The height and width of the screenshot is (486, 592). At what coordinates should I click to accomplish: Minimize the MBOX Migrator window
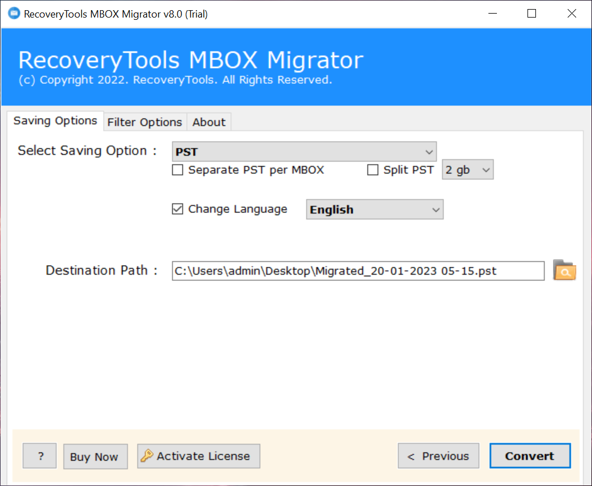tap(493, 14)
